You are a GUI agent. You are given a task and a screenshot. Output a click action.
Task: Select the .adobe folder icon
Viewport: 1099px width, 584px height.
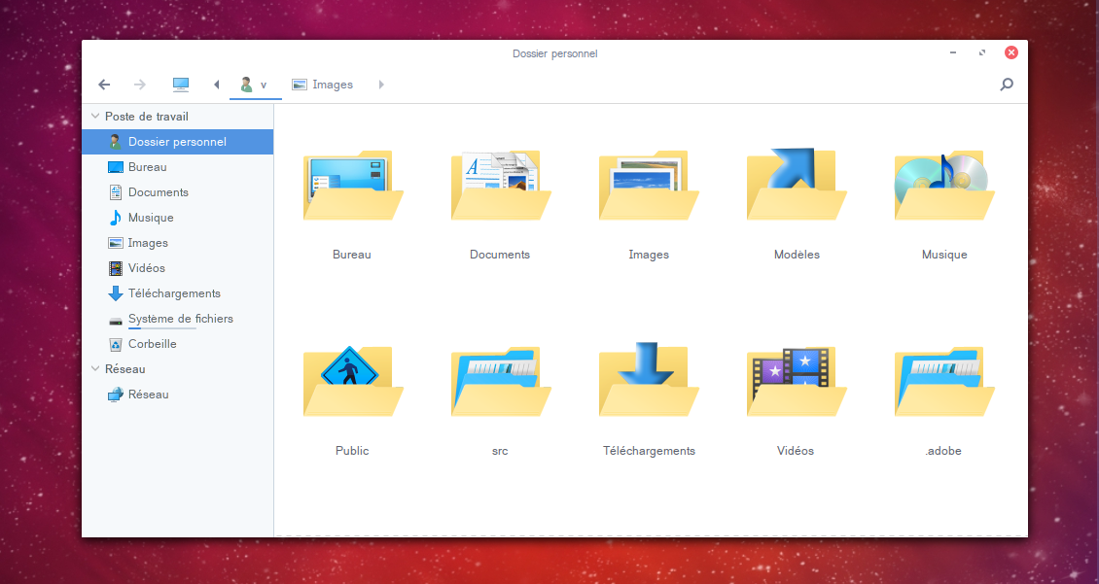click(x=944, y=381)
